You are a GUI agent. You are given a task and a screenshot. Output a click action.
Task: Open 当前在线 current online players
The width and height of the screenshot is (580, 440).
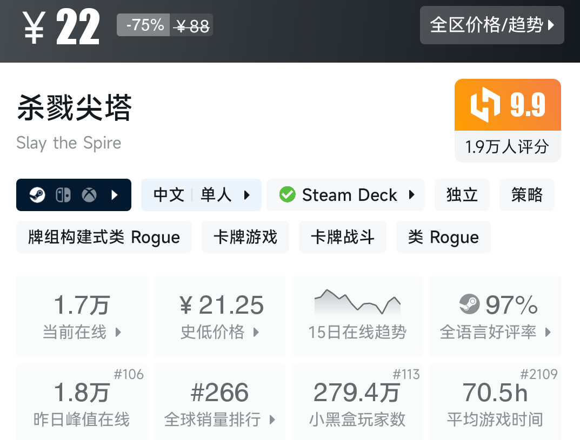click(x=82, y=316)
